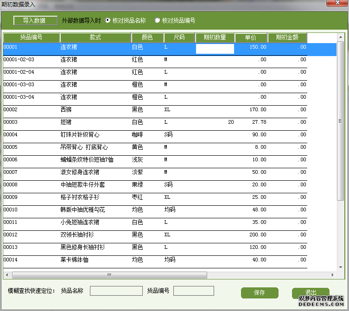Screen dimensions: 349x311
Task: Click the horizontal scrollbar thumb
Action: pos(109,275)
